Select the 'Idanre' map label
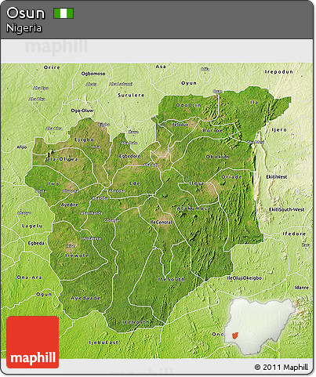The width and height of the screenshot is (316, 377). [302, 288]
